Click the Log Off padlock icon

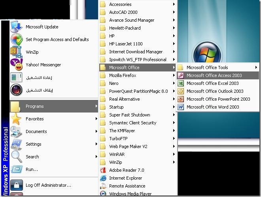pyautogui.click(x=17, y=185)
